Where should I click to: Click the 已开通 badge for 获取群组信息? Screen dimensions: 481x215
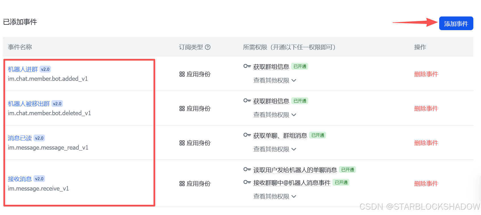coord(299,66)
